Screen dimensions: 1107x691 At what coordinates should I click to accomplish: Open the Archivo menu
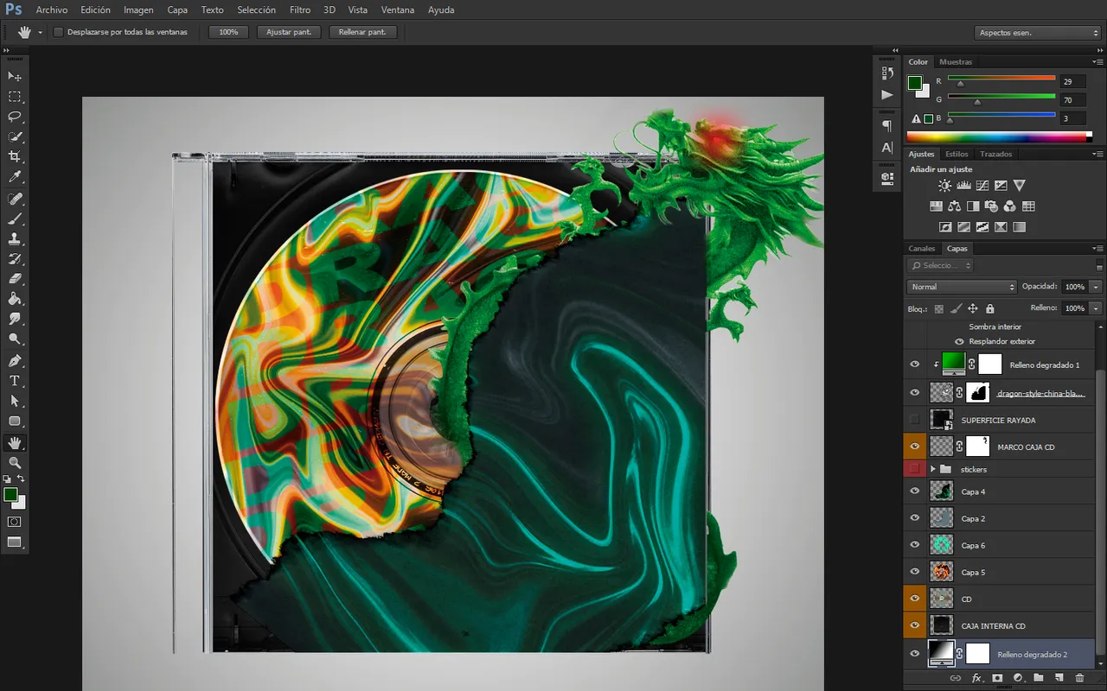pyautogui.click(x=51, y=10)
